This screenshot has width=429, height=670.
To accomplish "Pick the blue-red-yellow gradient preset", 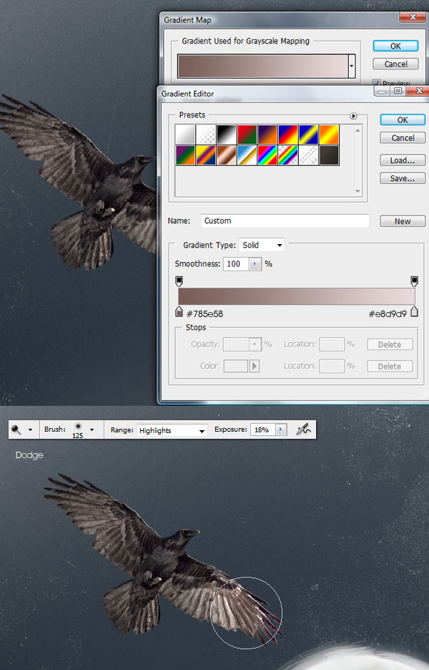I will [288, 134].
